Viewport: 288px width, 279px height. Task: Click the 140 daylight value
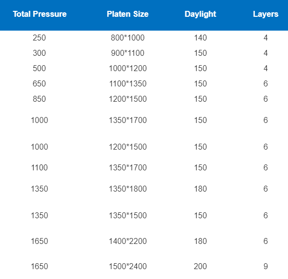pos(201,38)
